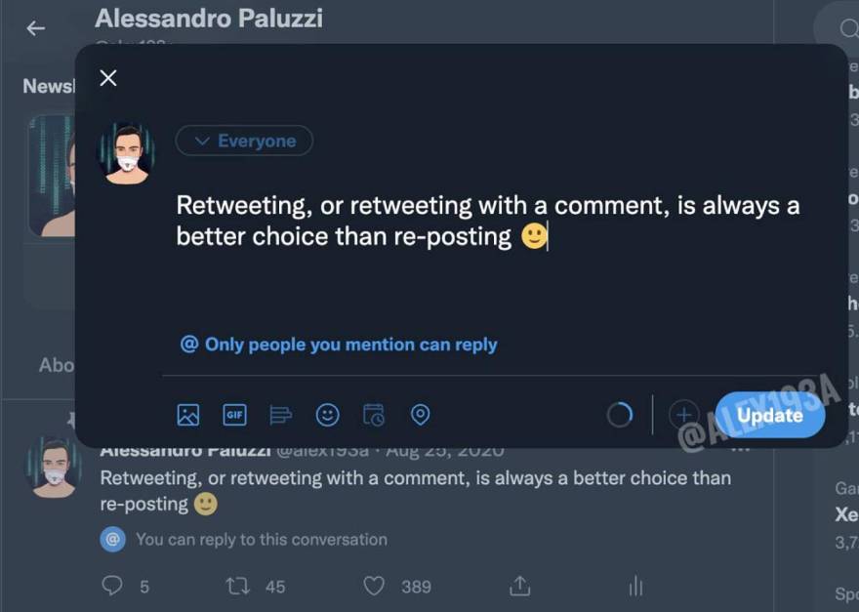The image size is (859, 612).
Task: Go back with the arrow at top left
Action: (x=35, y=28)
